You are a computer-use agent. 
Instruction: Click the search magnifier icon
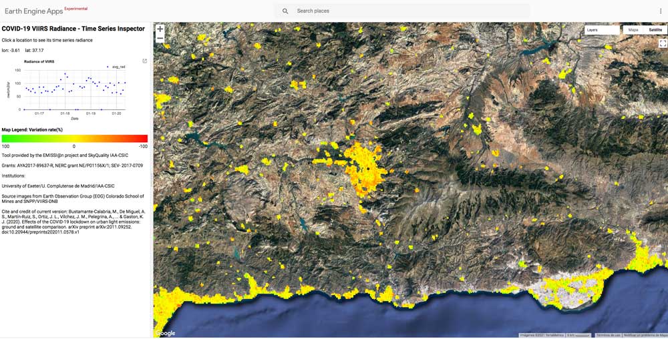pyautogui.click(x=285, y=11)
